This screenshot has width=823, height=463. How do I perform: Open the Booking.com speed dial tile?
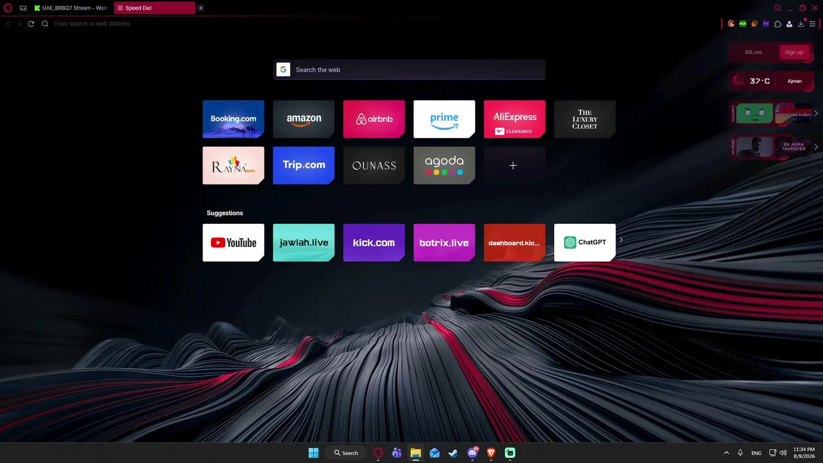click(233, 119)
